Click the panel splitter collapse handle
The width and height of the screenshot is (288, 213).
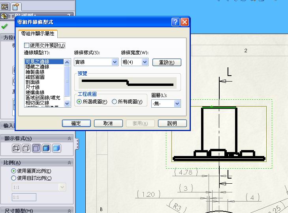pos(77,144)
